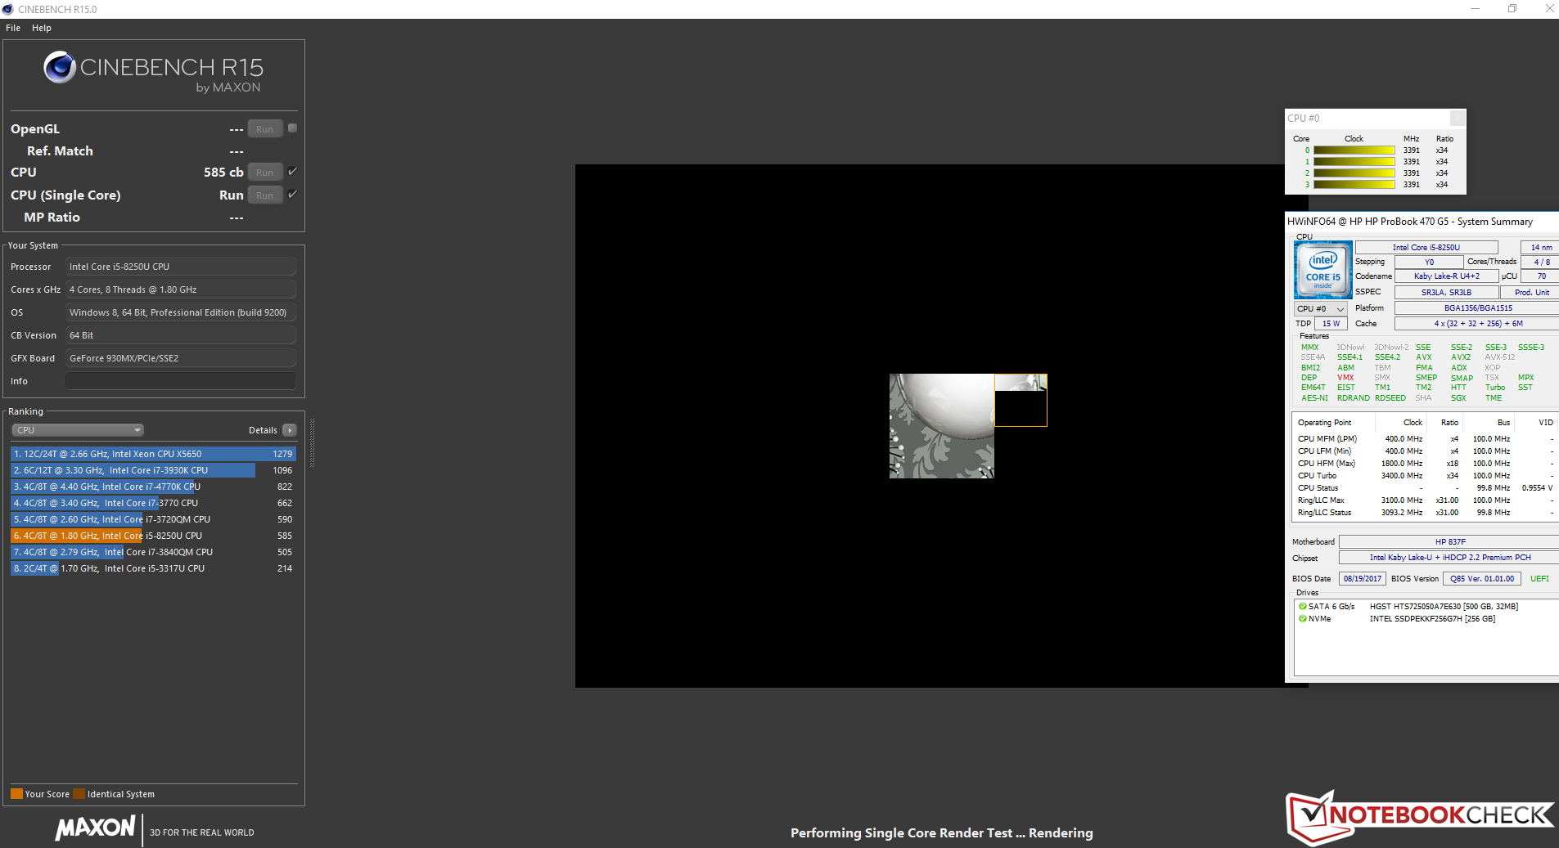The height and width of the screenshot is (848, 1559).
Task: Click the Identical System brown swatch
Action: coord(79,794)
